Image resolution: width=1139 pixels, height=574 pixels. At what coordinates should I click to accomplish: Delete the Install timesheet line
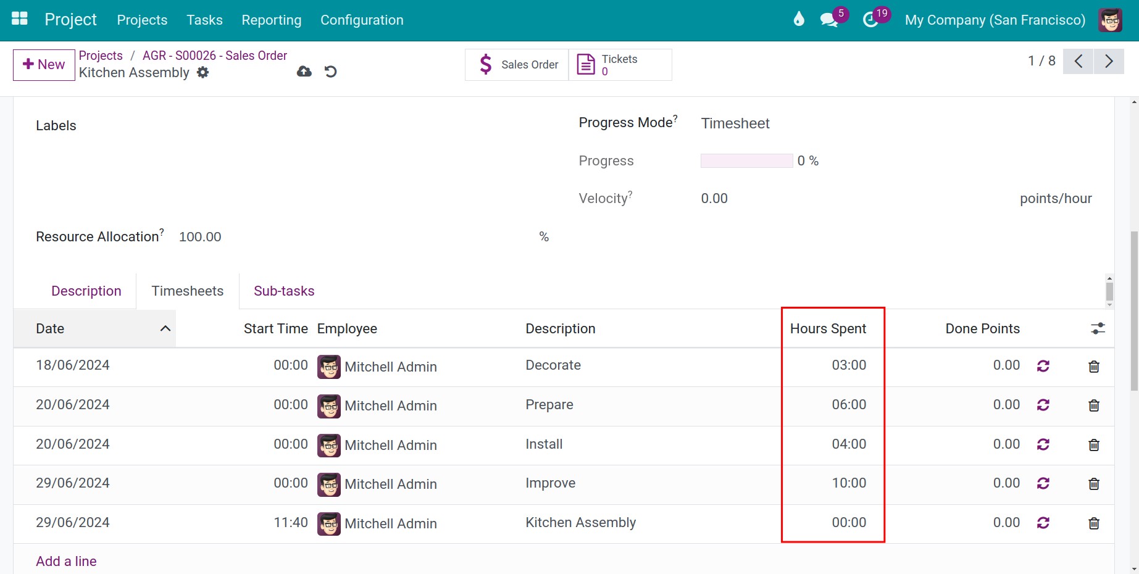tap(1094, 445)
